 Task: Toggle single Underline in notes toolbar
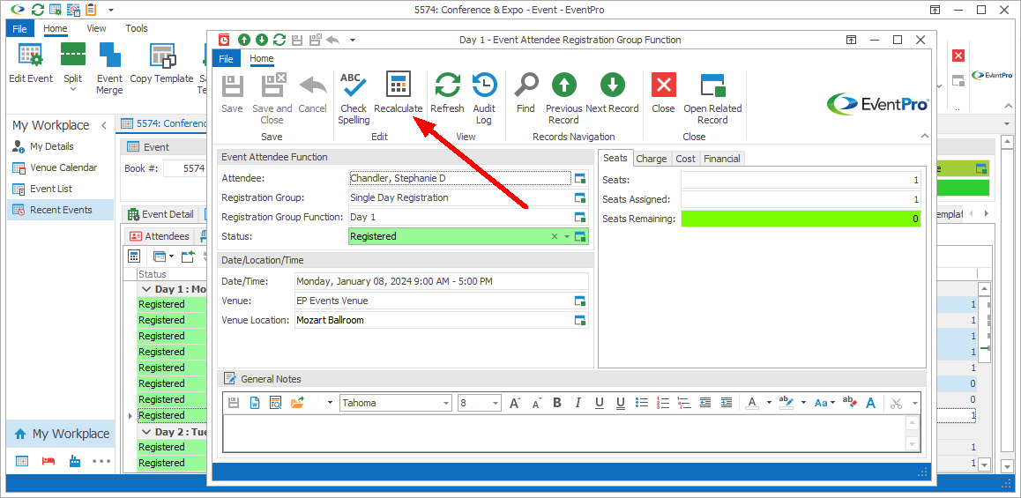[600, 403]
